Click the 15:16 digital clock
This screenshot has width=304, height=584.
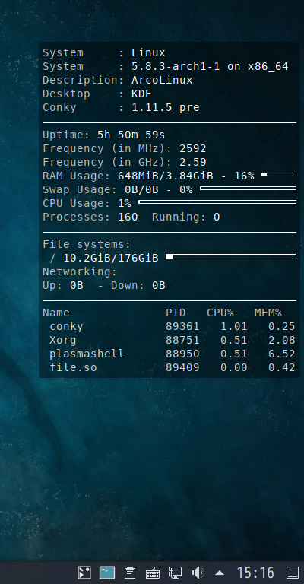pyautogui.click(x=255, y=573)
